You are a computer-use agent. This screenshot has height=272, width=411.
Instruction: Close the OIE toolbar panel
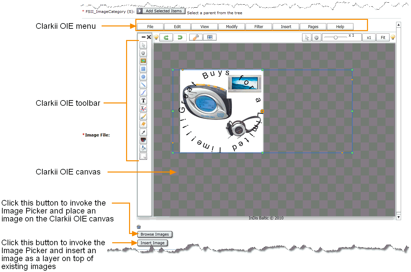[149, 37]
